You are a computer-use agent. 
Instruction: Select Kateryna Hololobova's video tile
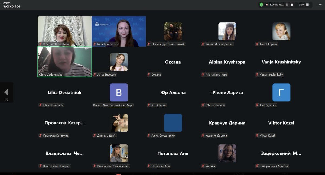pyautogui.click(x=65, y=31)
